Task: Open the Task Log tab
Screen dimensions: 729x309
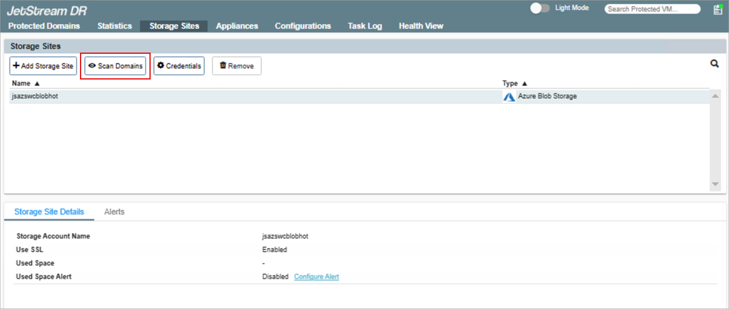Action: [x=364, y=26]
